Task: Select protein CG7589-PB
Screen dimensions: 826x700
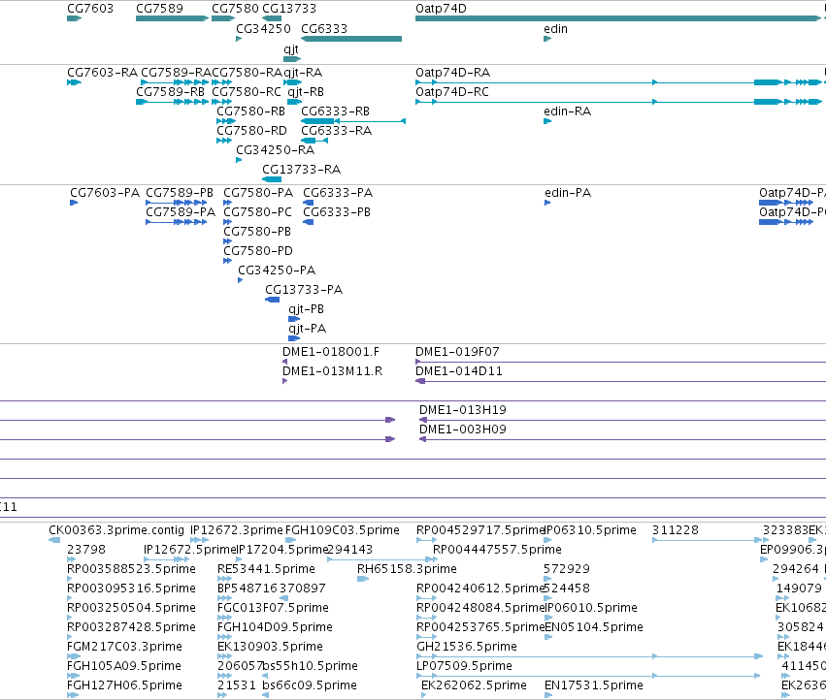Action: pyautogui.click(x=180, y=193)
